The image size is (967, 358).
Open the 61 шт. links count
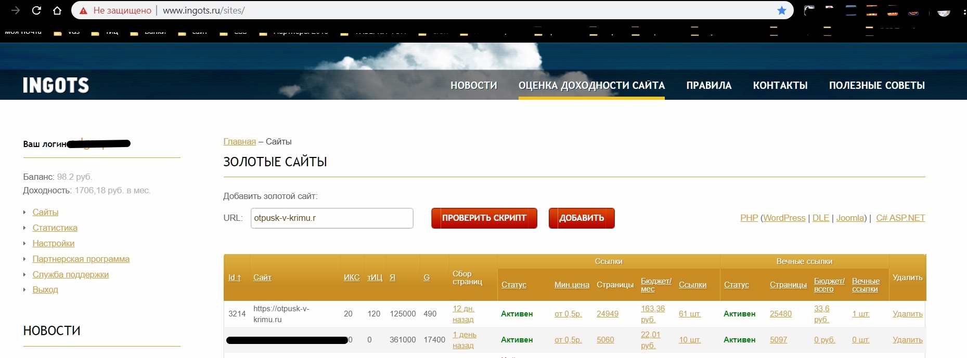pos(690,314)
